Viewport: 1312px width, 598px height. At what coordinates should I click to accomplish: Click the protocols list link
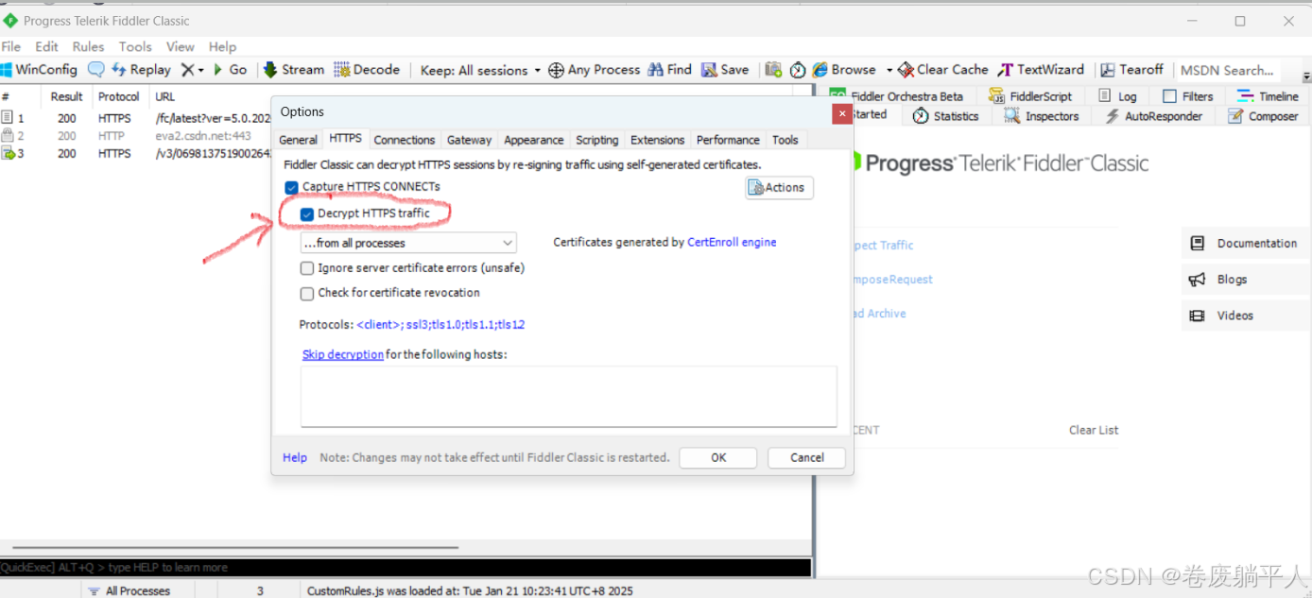pos(440,325)
